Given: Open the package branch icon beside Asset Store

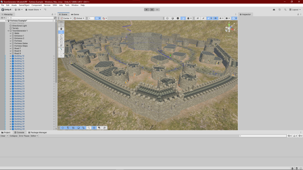Looking at the screenshot, I should pyautogui.click(x=45, y=10).
